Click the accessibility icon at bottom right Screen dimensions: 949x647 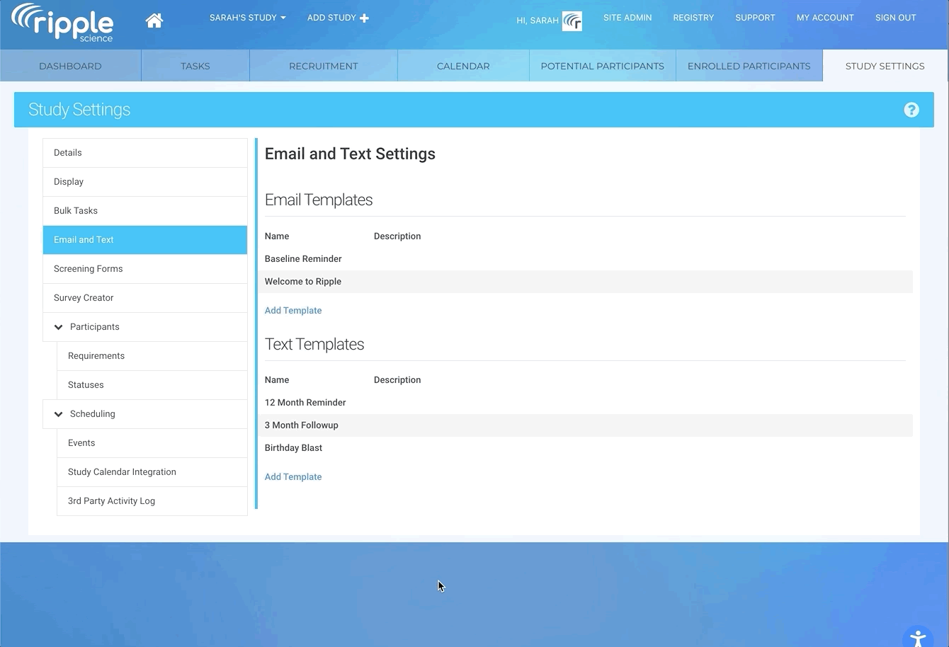pos(918,639)
